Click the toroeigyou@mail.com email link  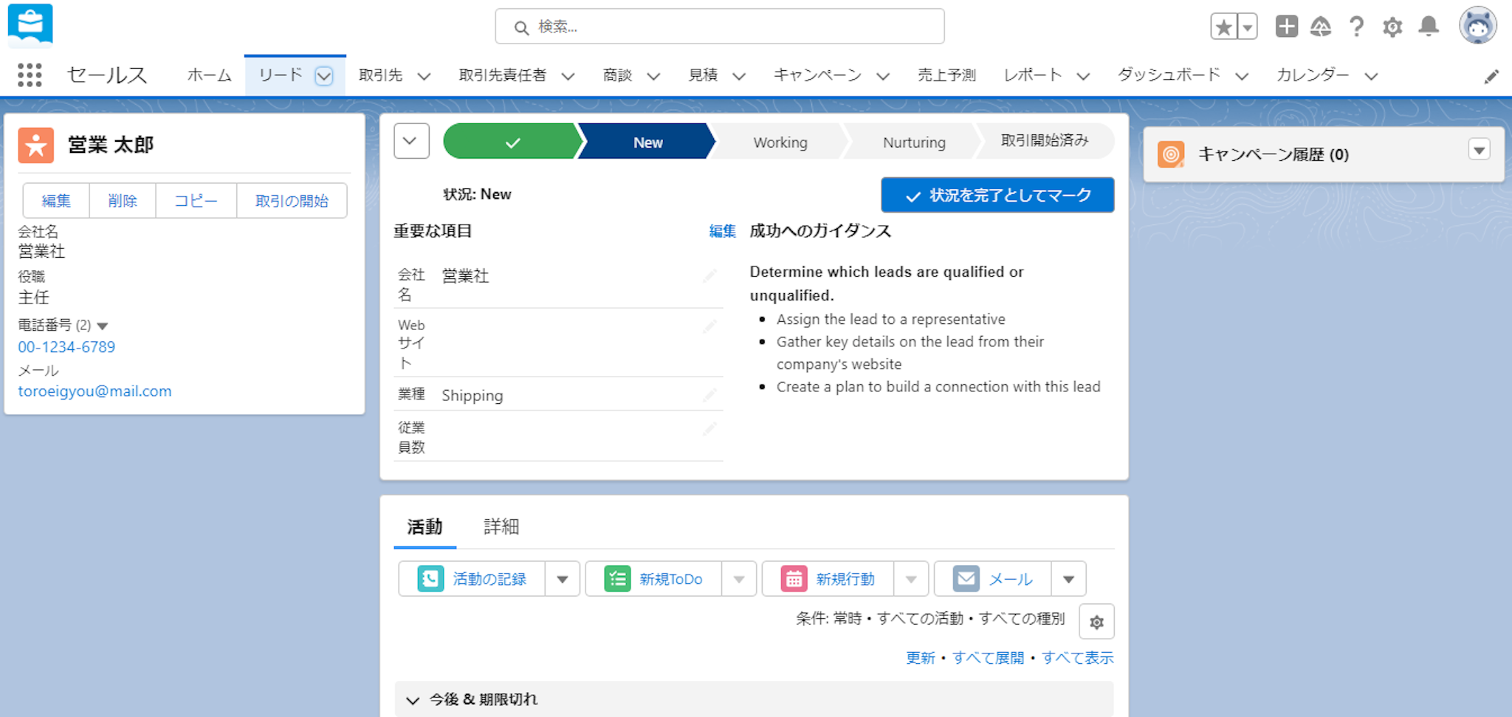click(94, 391)
